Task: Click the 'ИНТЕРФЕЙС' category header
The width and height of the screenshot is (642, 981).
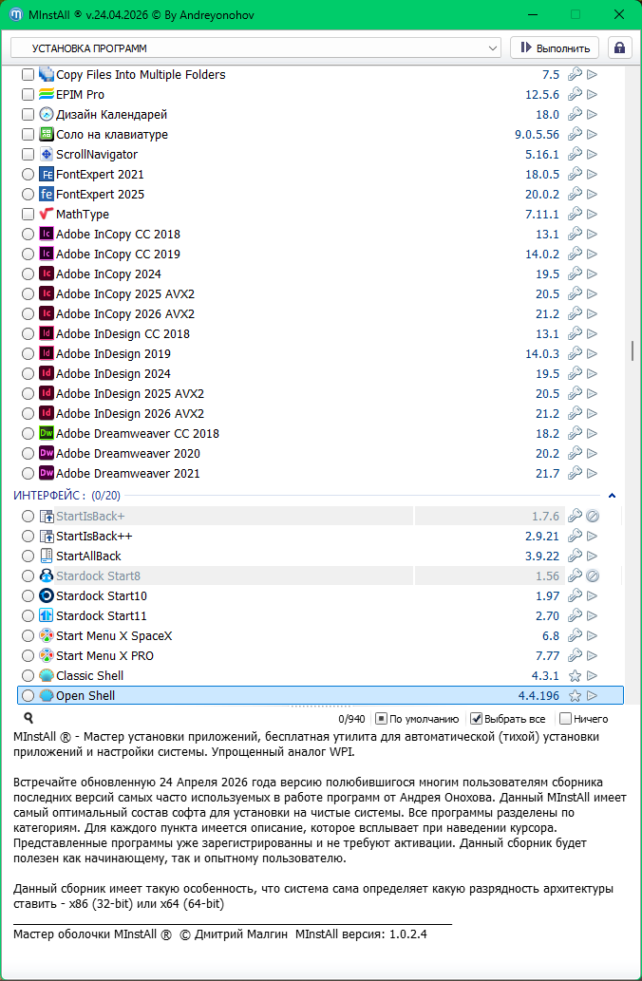Action: [x=49, y=496]
